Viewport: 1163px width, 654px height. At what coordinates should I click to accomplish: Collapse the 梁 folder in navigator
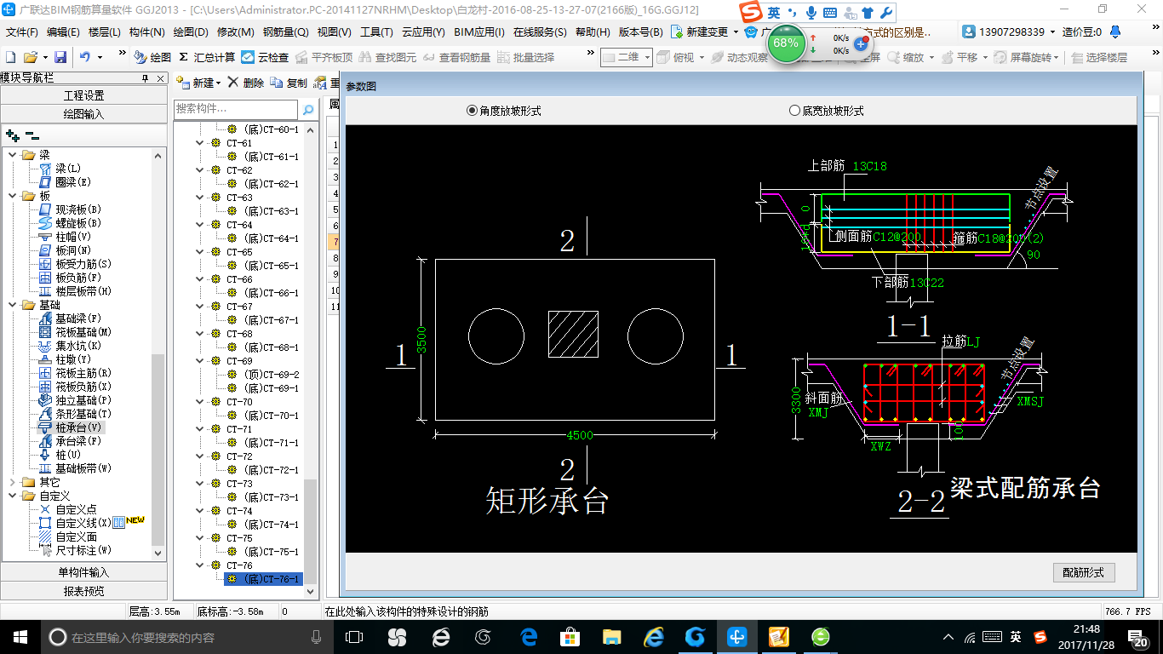(13, 155)
